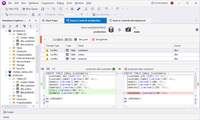Tick the checkbox for products conflict row
The width and height of the screenshot is (200, 120).
pos(43,59)
